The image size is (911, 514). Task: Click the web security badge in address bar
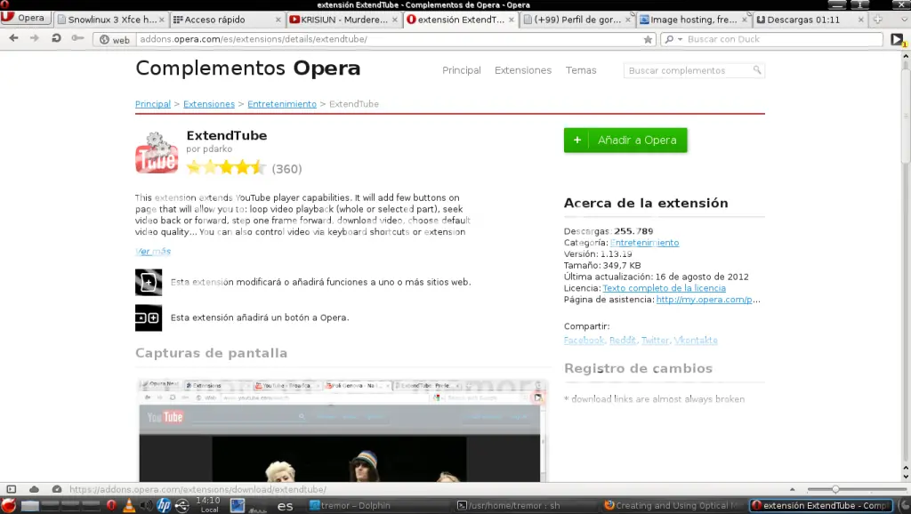[114, 39]
